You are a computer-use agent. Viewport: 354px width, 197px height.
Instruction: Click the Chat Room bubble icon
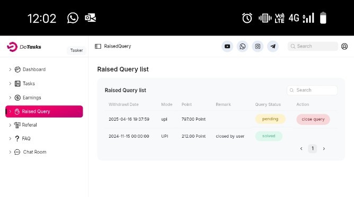[x=17, y=152]
